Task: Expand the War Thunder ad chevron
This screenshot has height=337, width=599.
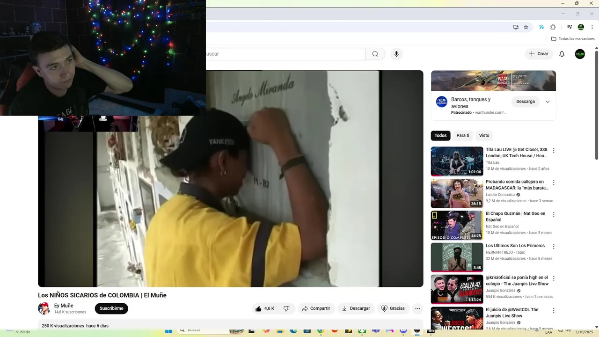Action: 548,102
